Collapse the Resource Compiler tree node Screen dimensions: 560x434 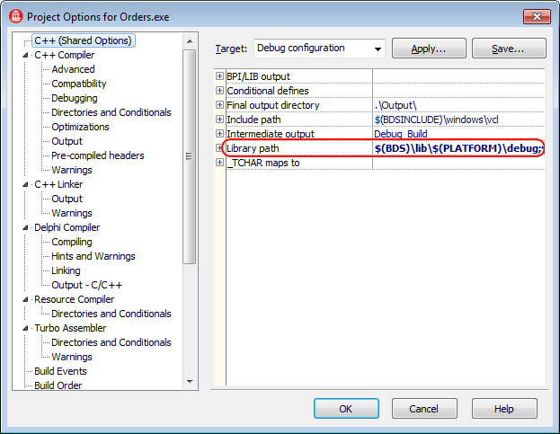[25, 299]
